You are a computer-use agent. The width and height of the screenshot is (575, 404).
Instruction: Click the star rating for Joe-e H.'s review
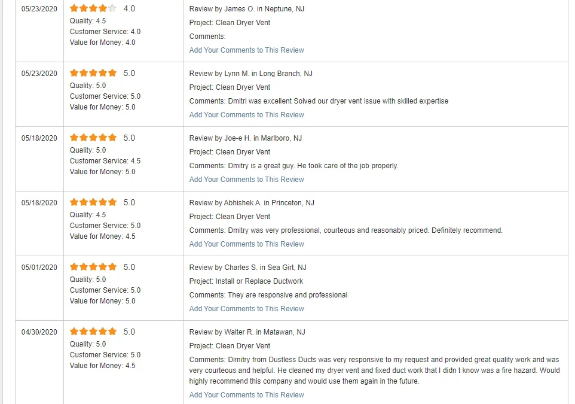93,138
